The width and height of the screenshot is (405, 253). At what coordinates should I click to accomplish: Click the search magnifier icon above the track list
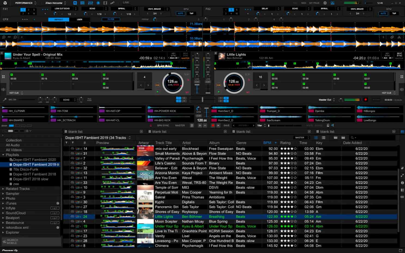(x=352, y=138)
